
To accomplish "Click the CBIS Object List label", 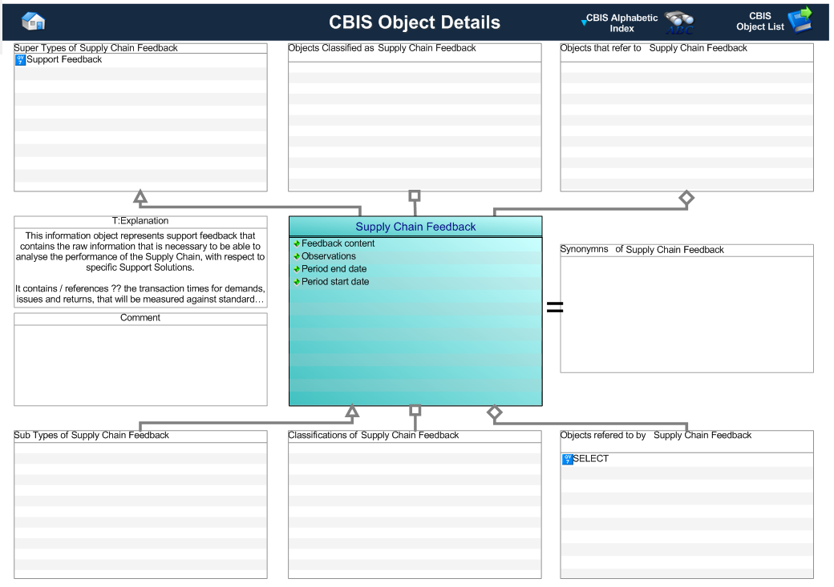I will (x=759, y=22).
